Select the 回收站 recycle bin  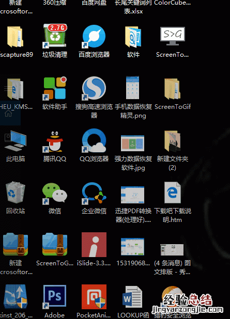tap(16, 192)
